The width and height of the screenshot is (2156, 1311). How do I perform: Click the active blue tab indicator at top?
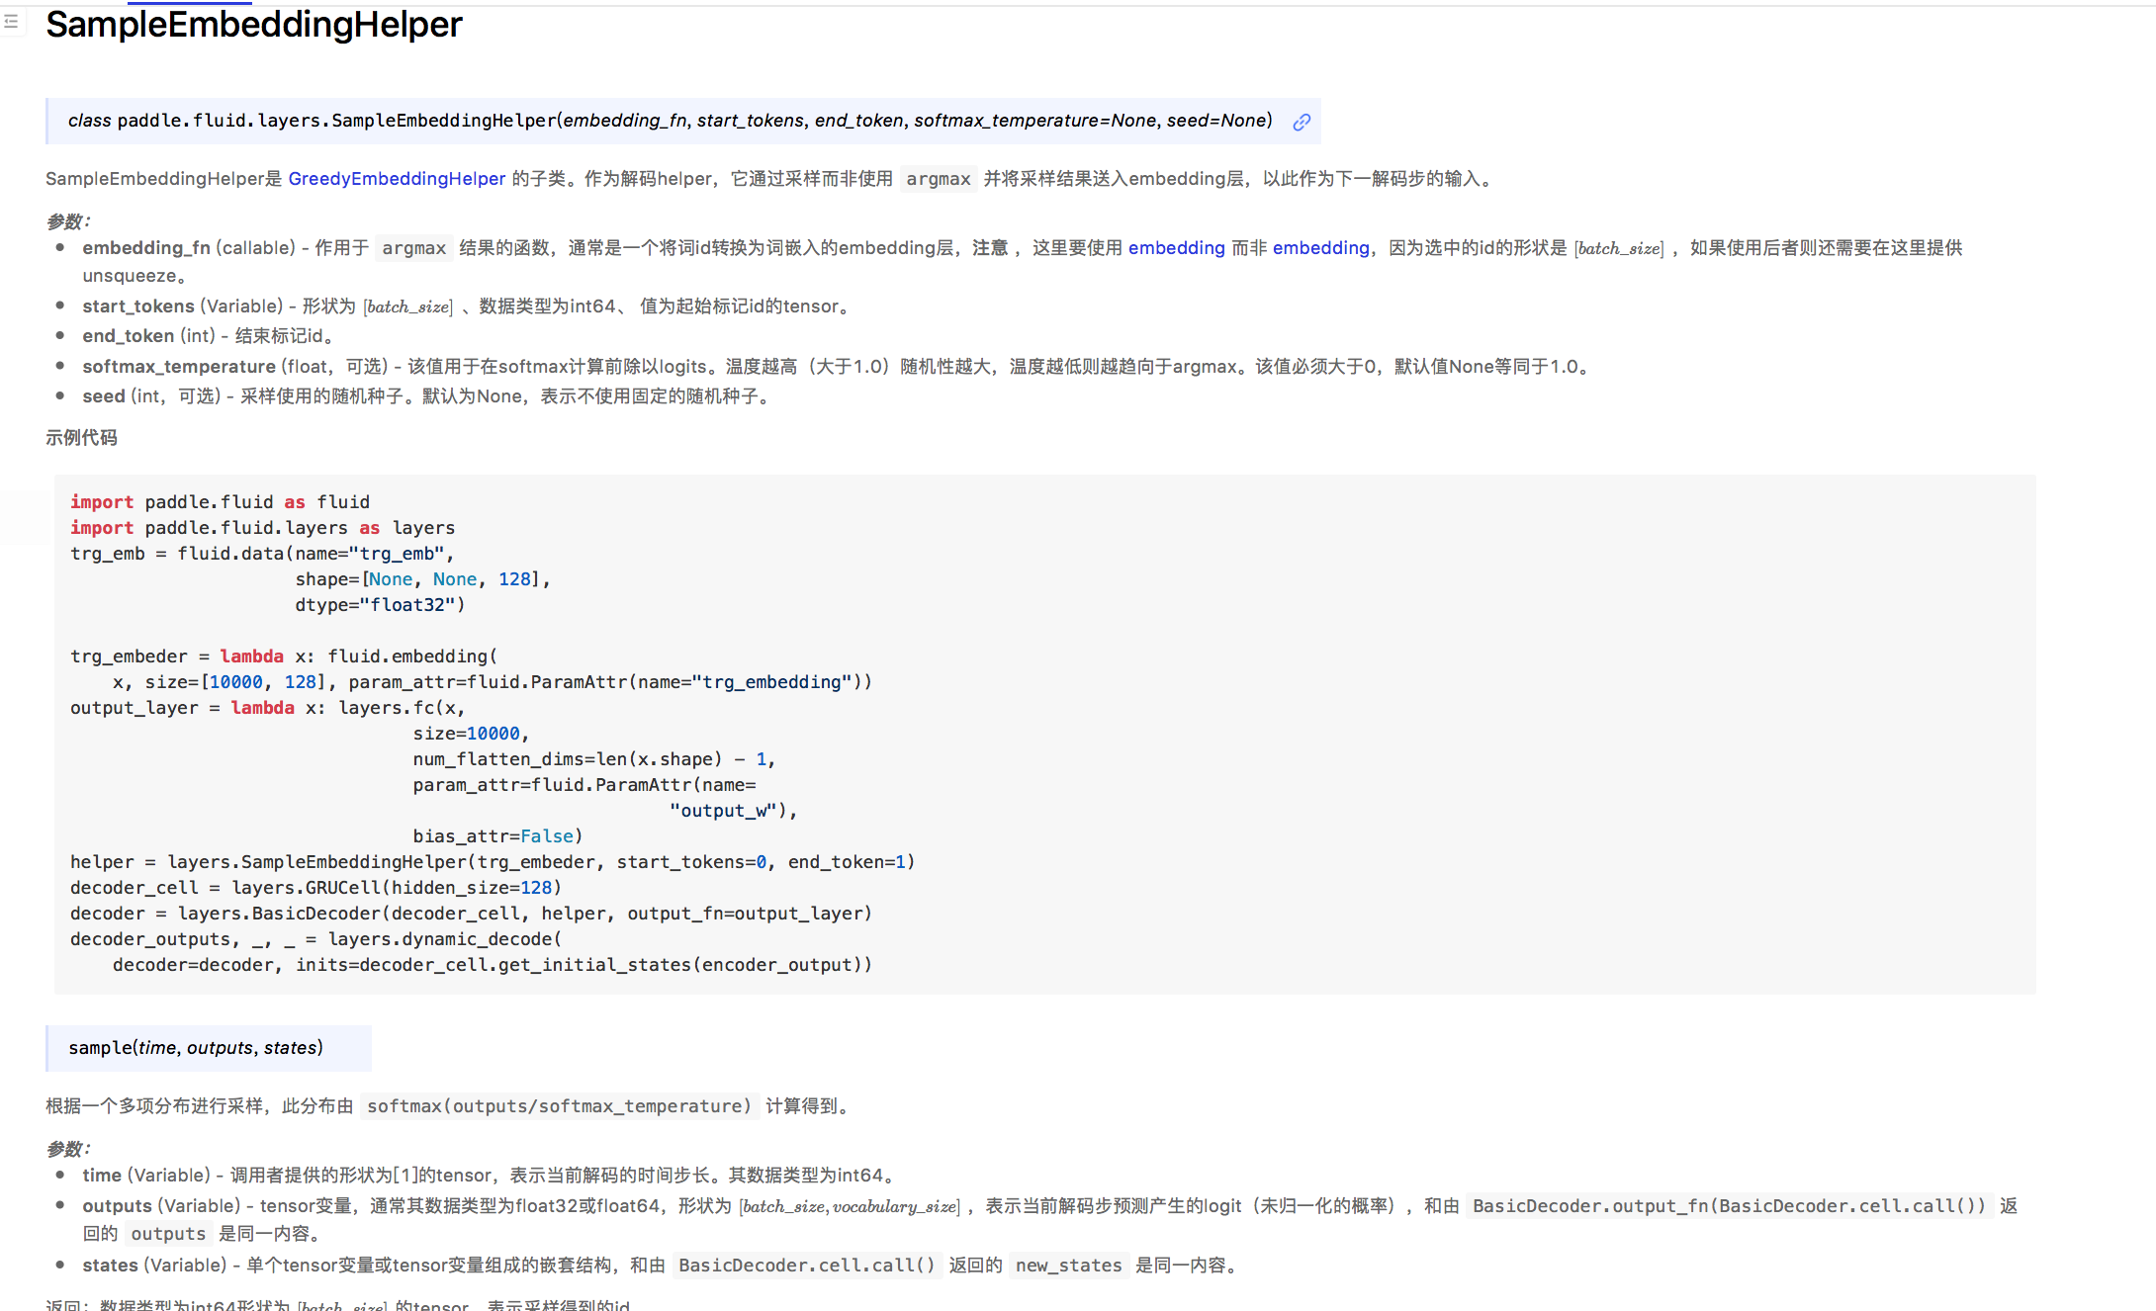click(x=189, y=3)
